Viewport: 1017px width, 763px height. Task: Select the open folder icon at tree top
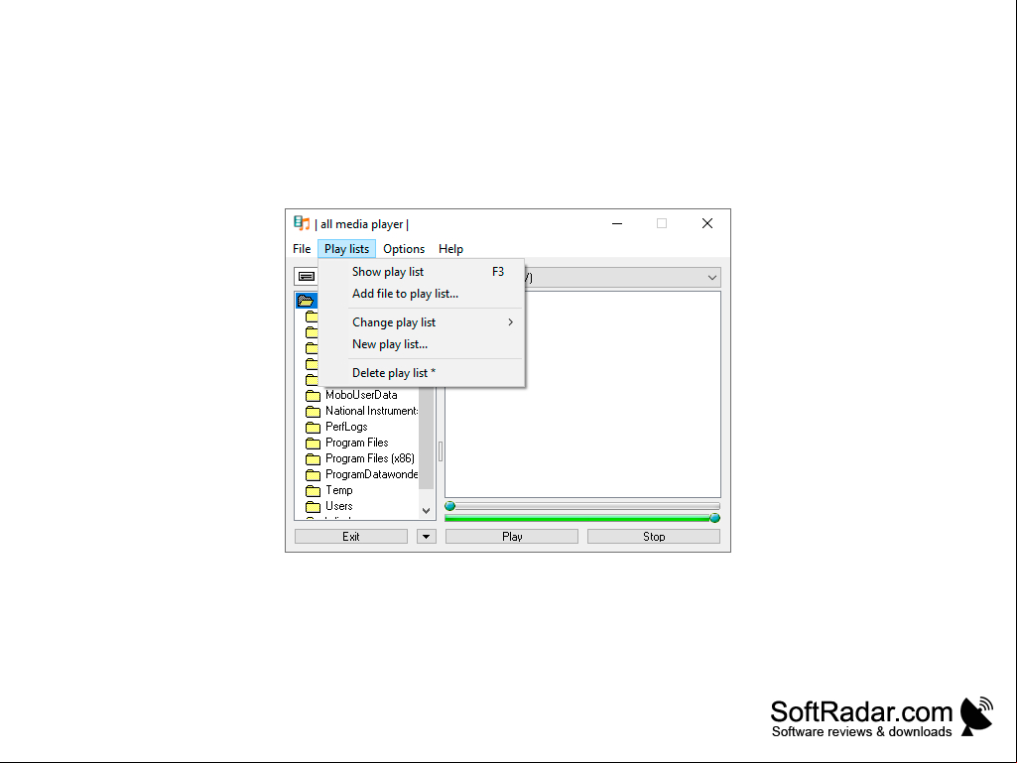[x=307, y=301]
